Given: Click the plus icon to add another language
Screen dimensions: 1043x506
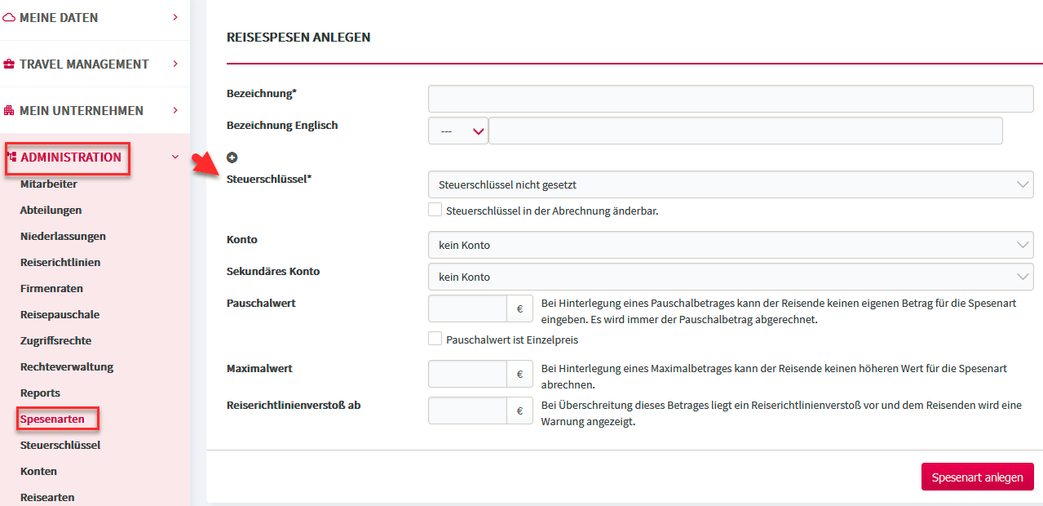Looking at the screenshot, I should click(x=232, y=158).
